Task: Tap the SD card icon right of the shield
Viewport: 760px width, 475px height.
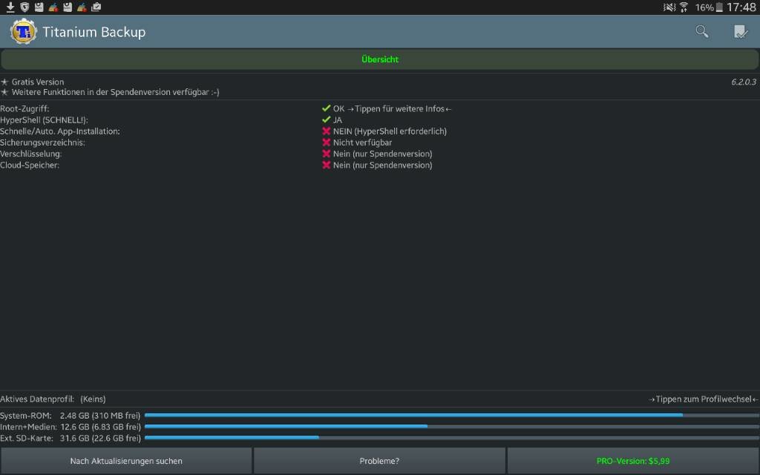Action: (x=39, y=7)
